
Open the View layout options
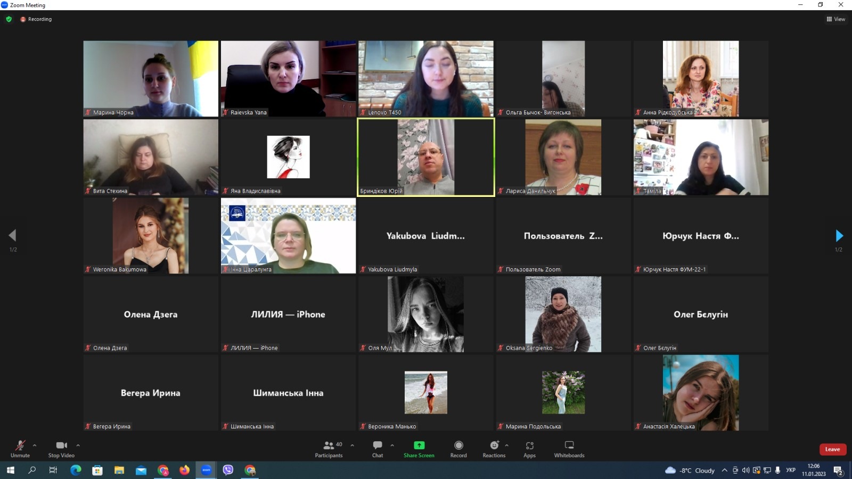coord(836,19)
